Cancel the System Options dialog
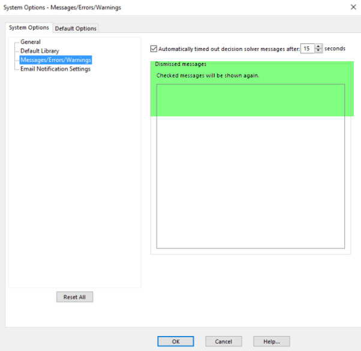Screen dimensions: 361x351 tap(224, 341)
